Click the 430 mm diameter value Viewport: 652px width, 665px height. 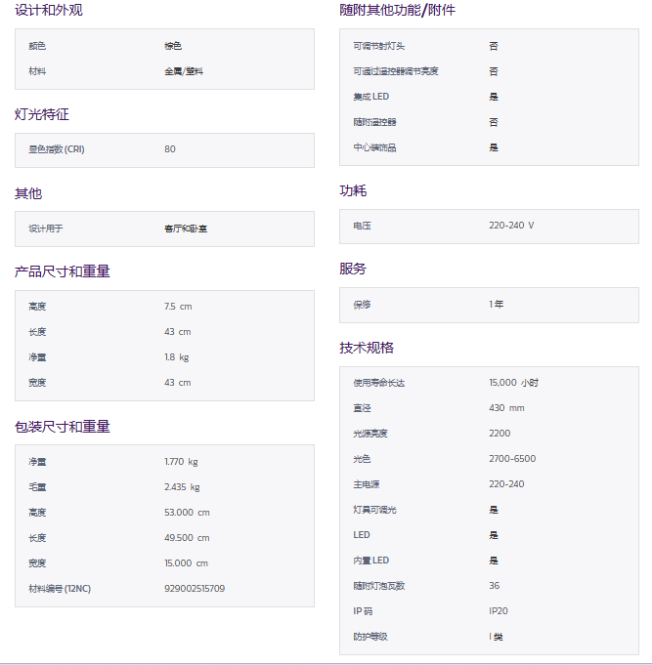pyautogui.click(x=506, y=408)
